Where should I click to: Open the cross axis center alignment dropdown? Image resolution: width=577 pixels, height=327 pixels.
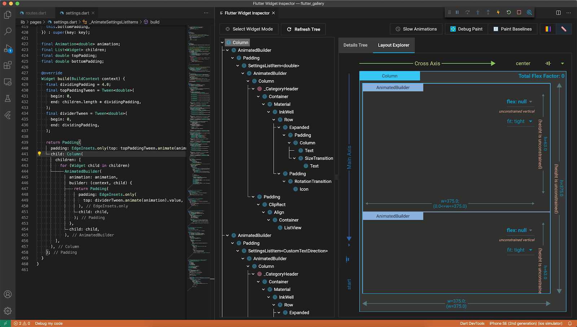(562, 63)
